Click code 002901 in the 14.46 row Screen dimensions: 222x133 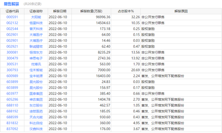[x=12, y=41]
